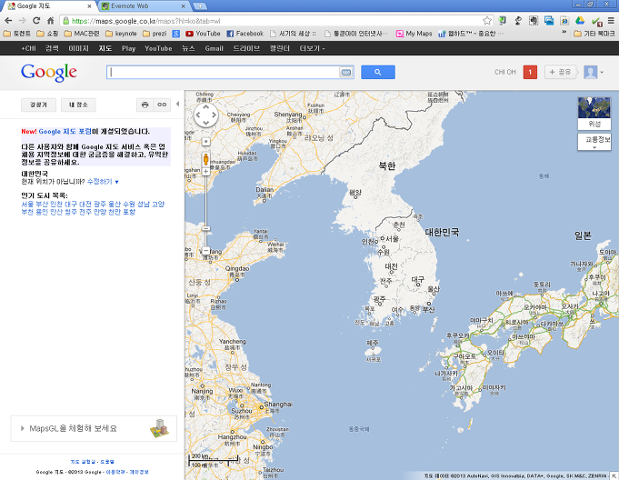Click the green checkmark extension icon

coord(596,21)
